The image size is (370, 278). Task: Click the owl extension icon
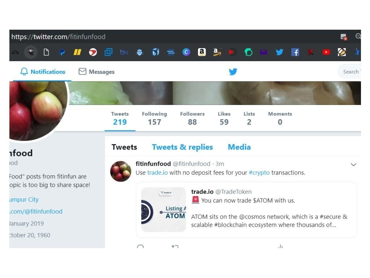coord(31,52)
